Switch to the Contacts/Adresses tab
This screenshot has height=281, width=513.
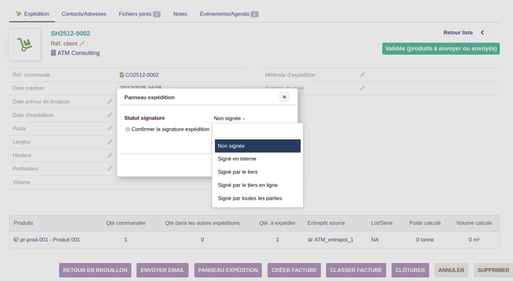[84, 14]
